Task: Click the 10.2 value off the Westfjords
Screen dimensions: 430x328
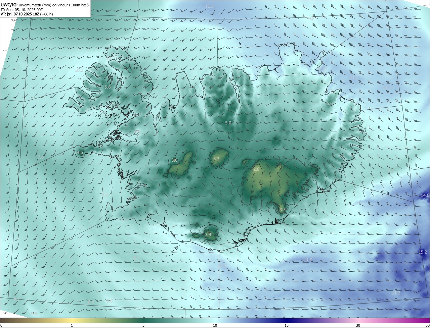Action: click(79, 70)
